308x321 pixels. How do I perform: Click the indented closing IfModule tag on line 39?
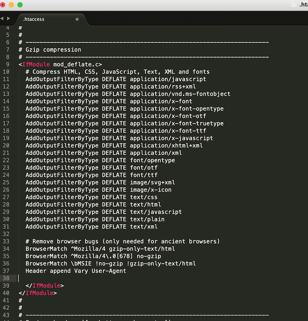[x=45, y=286]
